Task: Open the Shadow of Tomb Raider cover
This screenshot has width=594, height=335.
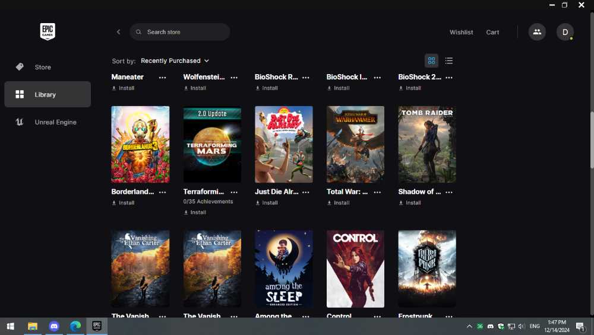Action: coord(427,145)
